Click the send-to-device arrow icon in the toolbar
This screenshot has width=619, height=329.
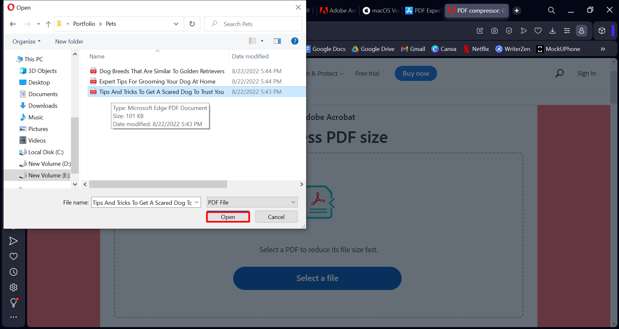pos(524,31)
